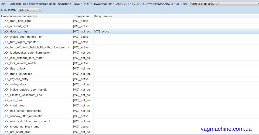
Task: Click current value of [LO]_lock_unlock_switch
Action: pos(81,63)
